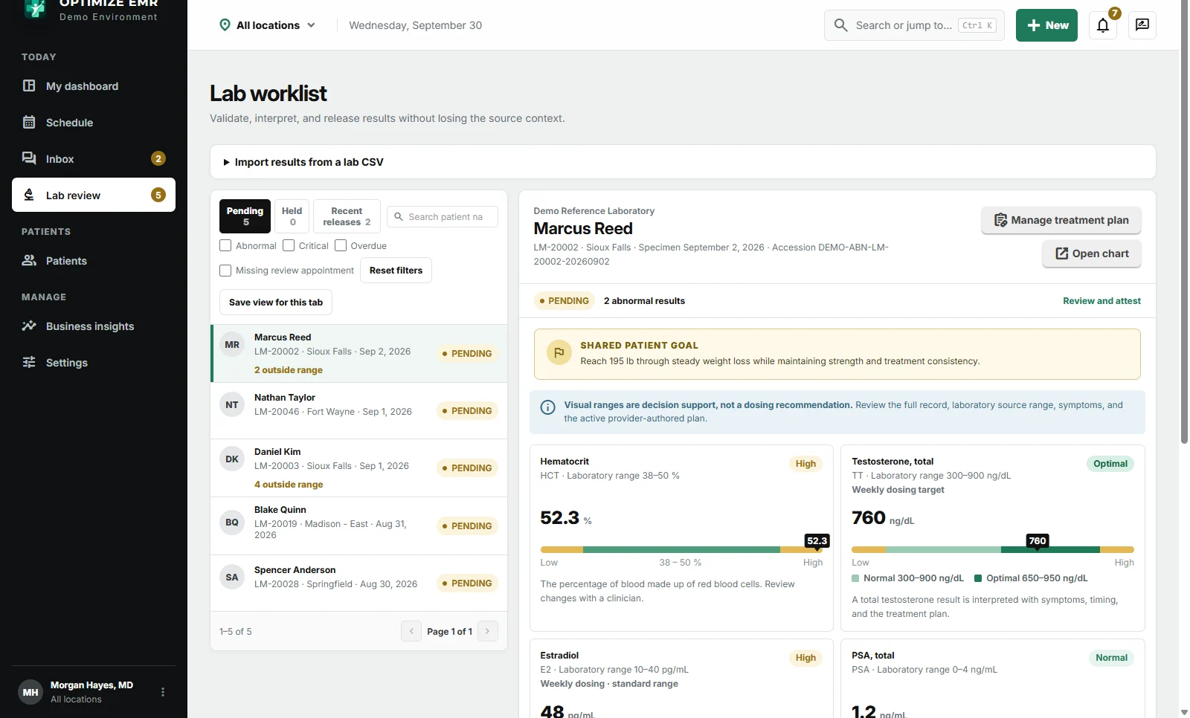1190x718 pixels.
Task: Open the All locations dropdown
Action: 268,25
